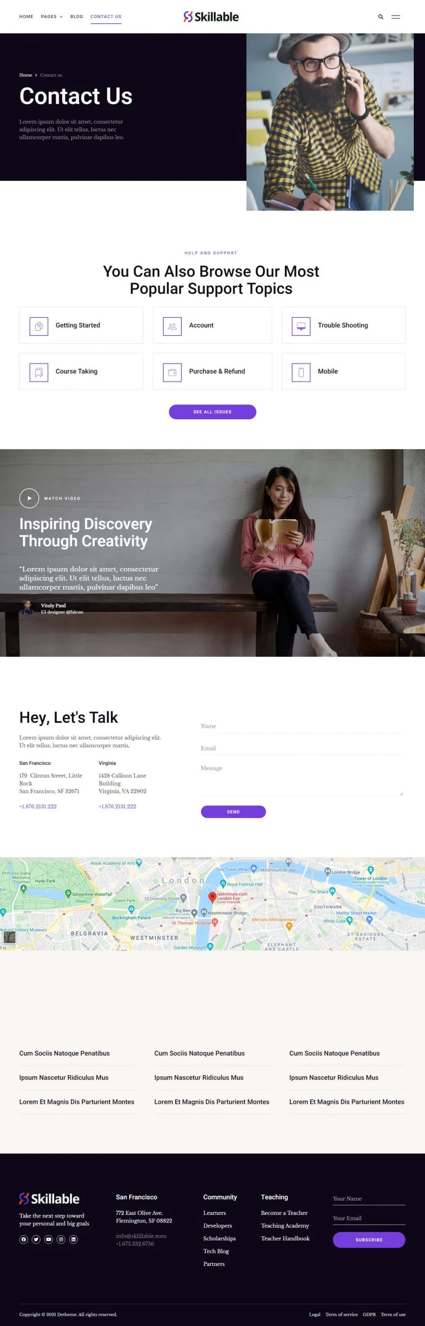This screenshot has width=425, height=1326.
Task: Click the Big Ben marker on the map
Action: [x=194, y=913]
